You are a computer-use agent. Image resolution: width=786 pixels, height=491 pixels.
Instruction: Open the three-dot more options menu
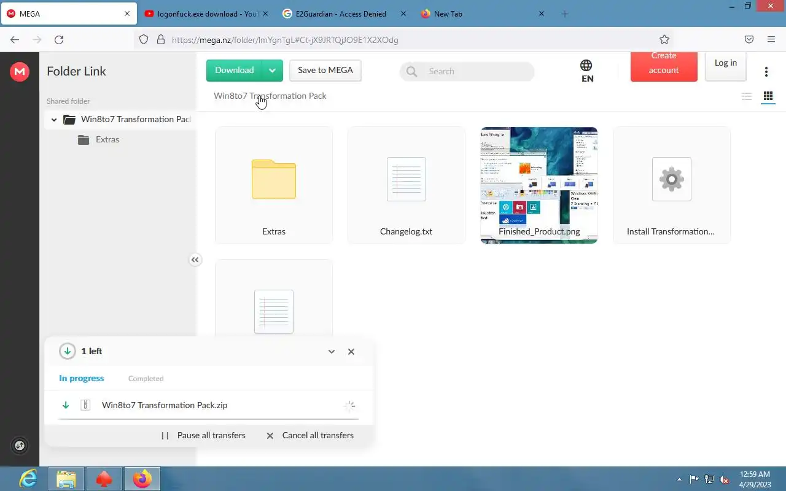click(766, 72)
